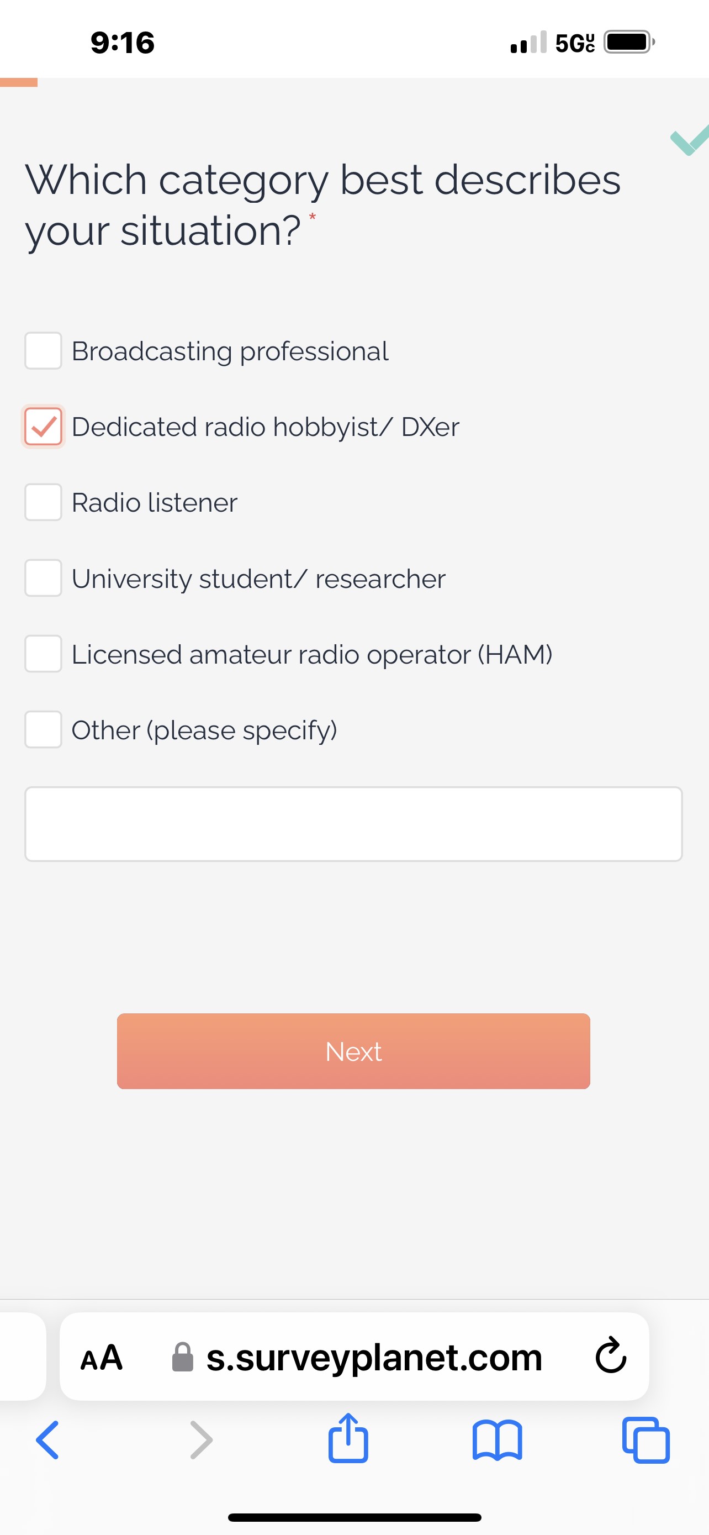This screenshot has height=1535, width=709.
Task: Open the Safari share sheet
Action: (x=348, y=1438)
